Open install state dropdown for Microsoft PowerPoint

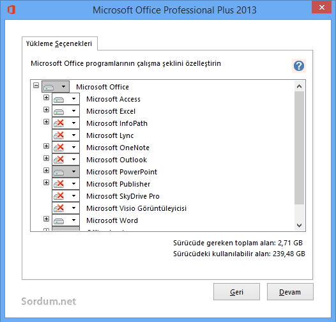pos(66,172)
